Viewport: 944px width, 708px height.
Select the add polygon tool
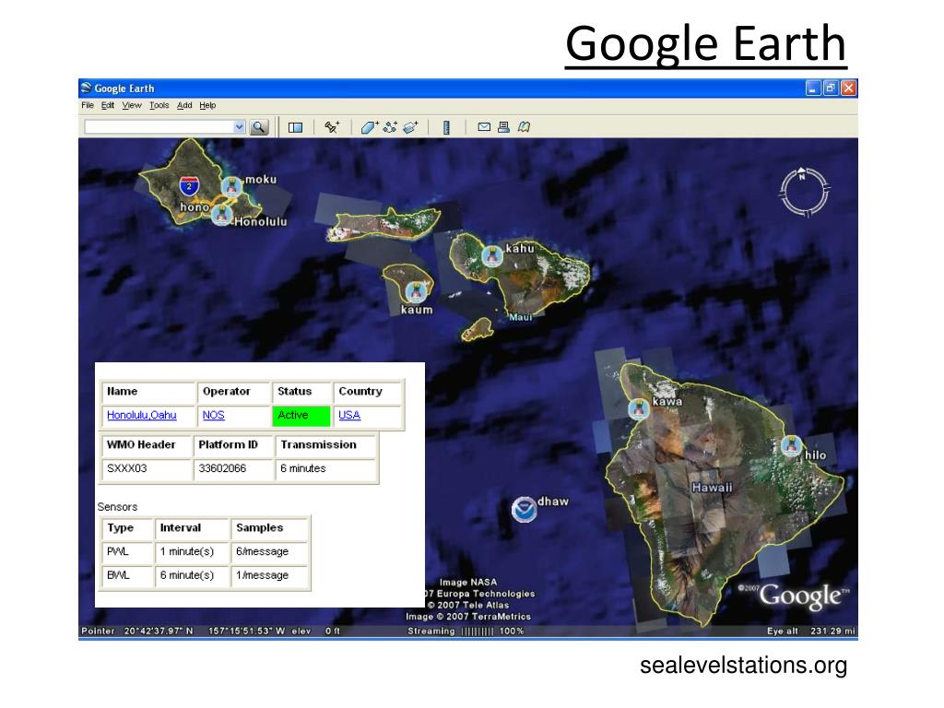(369, 127)
